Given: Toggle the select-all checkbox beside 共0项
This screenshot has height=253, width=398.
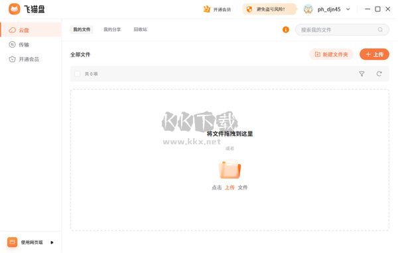Looking at the screenshot, I should 77,74.
